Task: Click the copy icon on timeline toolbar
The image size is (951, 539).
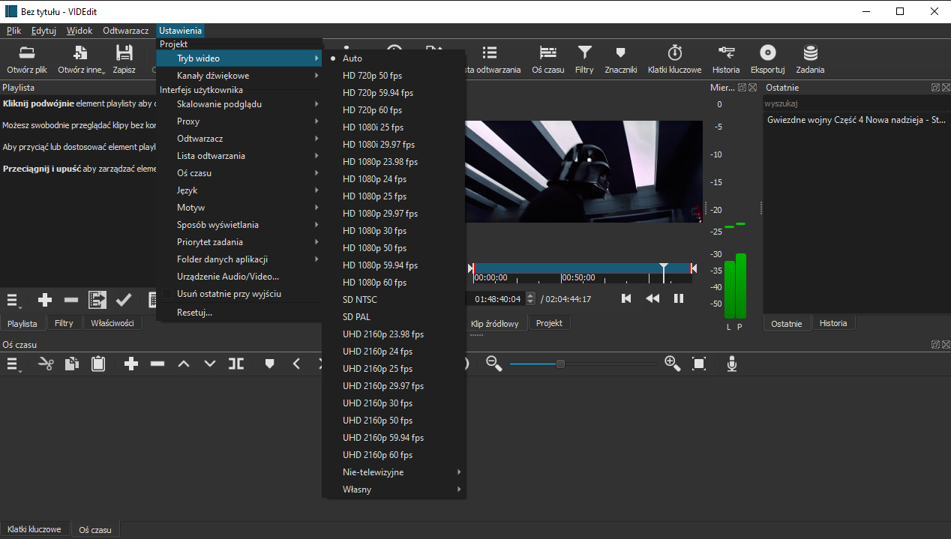Action: click(71, 364)
